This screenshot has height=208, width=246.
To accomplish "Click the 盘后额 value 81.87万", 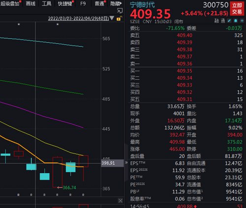I will tap(234, 156).
